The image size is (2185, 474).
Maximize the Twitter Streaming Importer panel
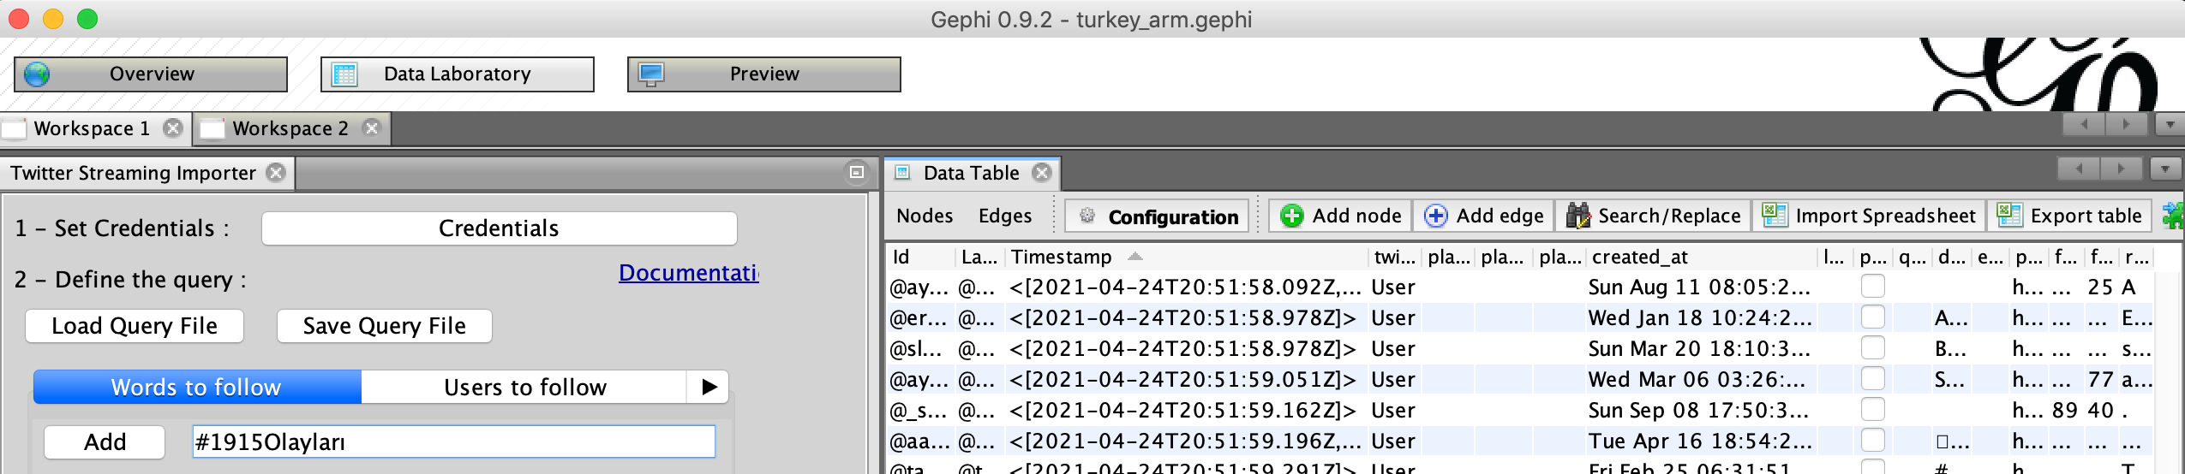pyautogui.click(x=856, y=172)
